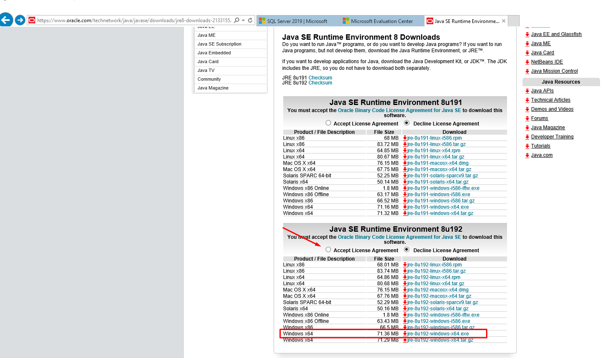Screen dimensions: 608x358
Task: Open Java EE and Glassfish link
Action: pos(556,34)
